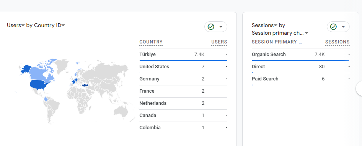Select the Germany country row
The width and height of the screenshot is (362, 146).
183,79
